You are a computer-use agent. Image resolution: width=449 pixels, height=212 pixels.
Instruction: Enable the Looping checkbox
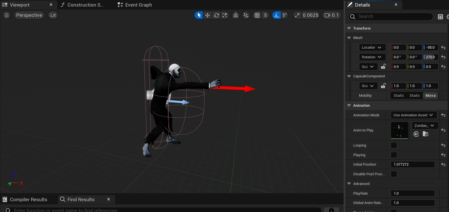(394, 145)
